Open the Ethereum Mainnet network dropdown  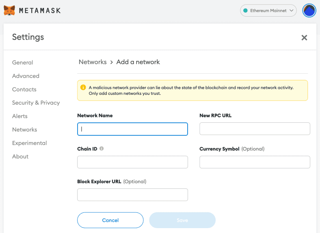[268, 11]
